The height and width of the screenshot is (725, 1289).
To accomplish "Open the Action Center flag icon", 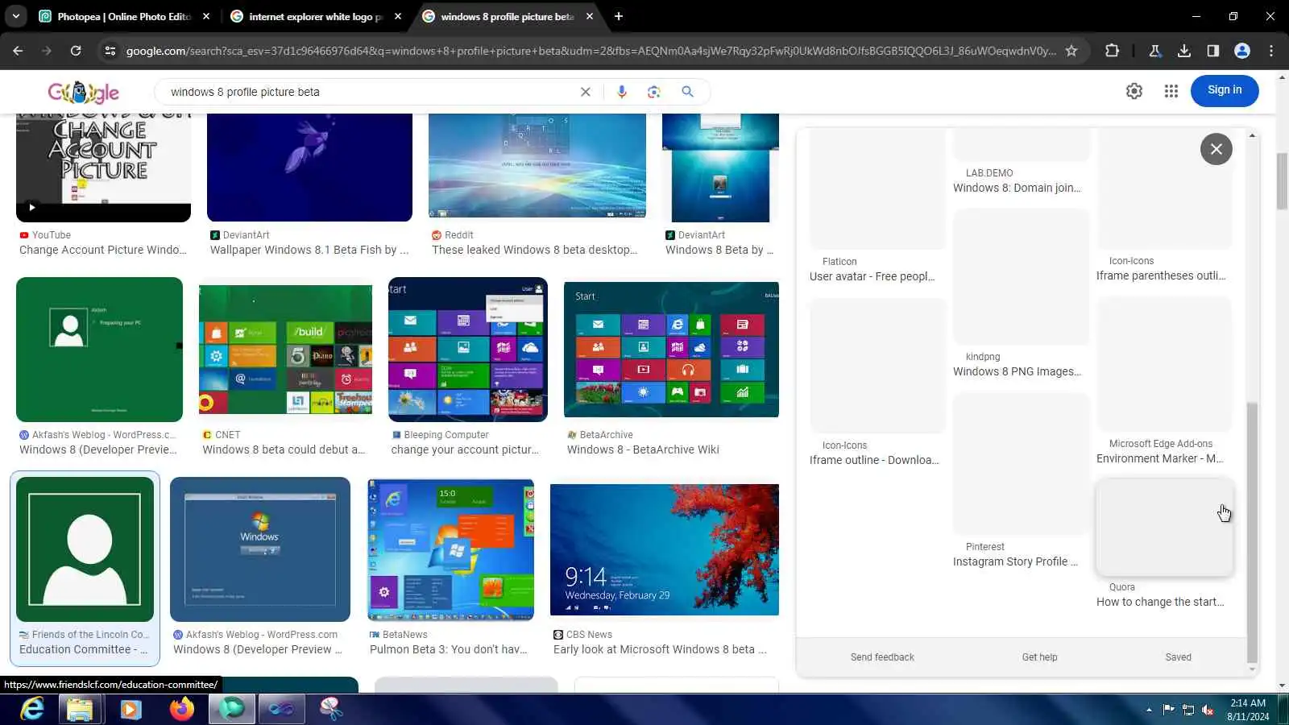I will point(1168,710).
